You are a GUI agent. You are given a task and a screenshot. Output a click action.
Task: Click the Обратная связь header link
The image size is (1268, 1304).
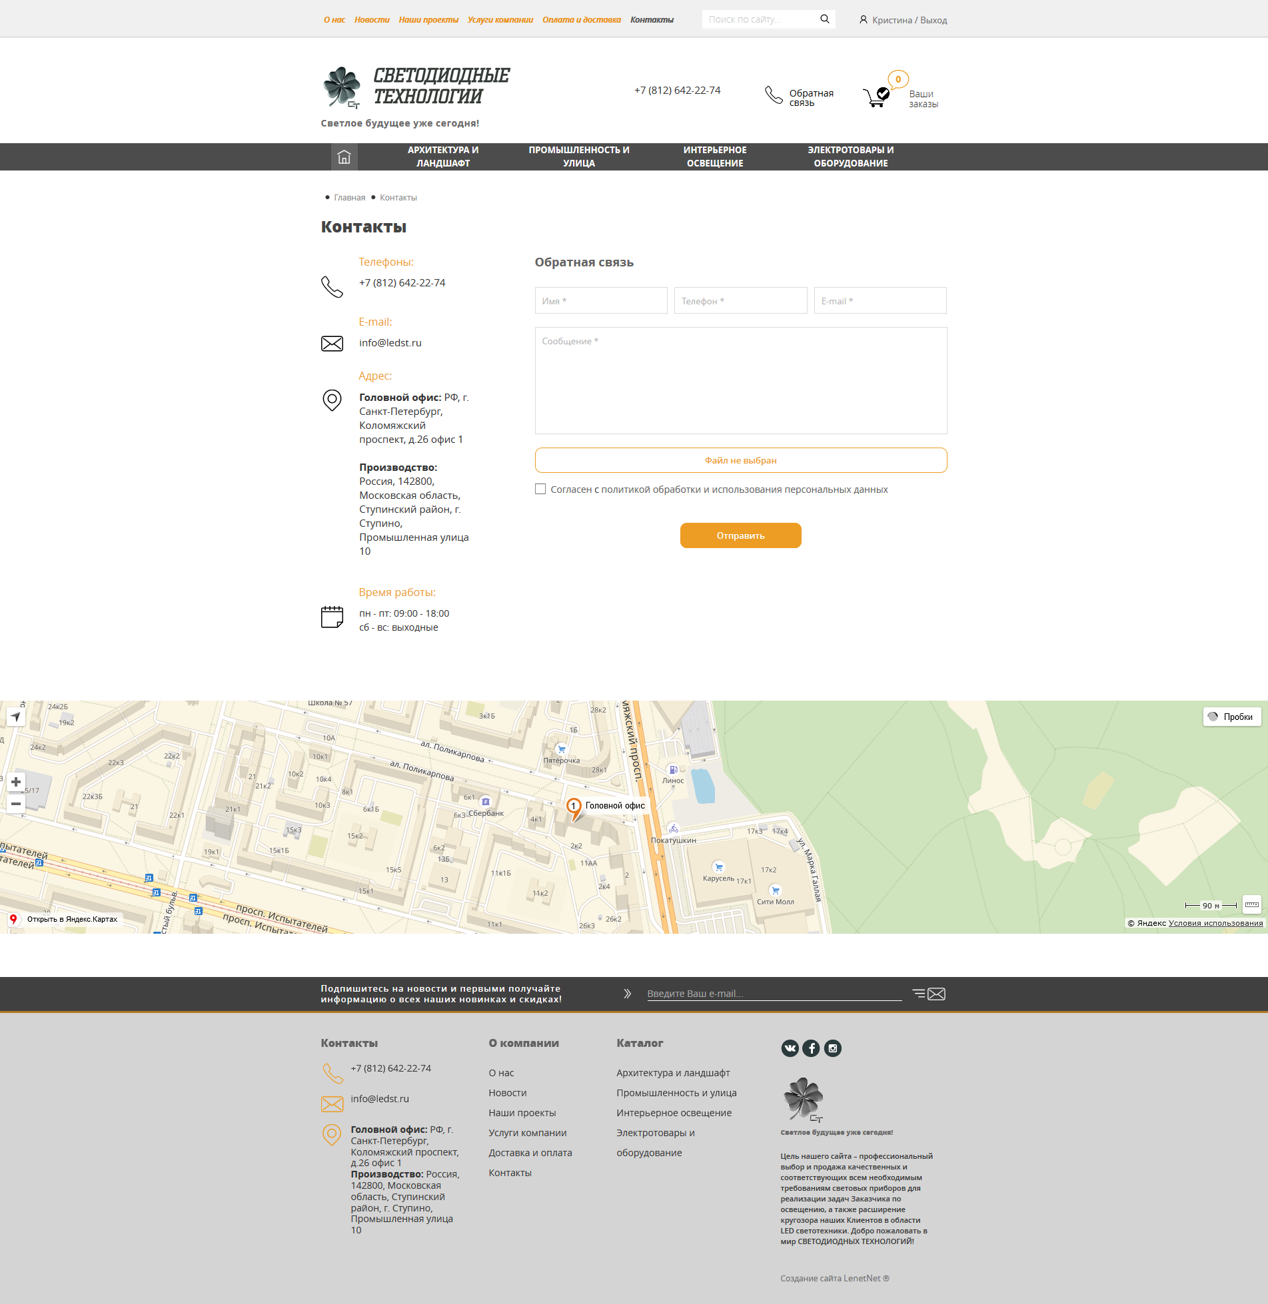coord(811,98)
